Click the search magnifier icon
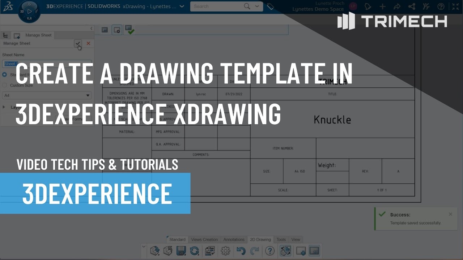 tap(247, 6)
